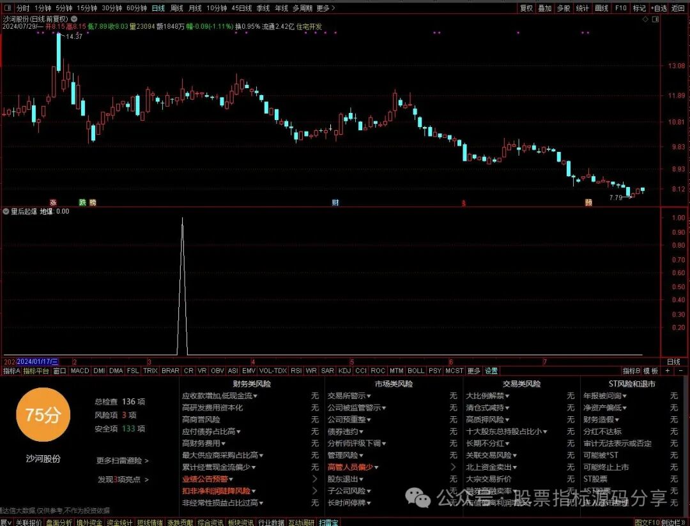This screenshot has height=526, width=690.
Task: Click the round dropdown icon beside 沙河股份 title
Action: tap(74, 19)
